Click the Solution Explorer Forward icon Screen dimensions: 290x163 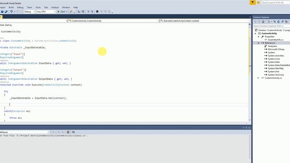(259, 22)
